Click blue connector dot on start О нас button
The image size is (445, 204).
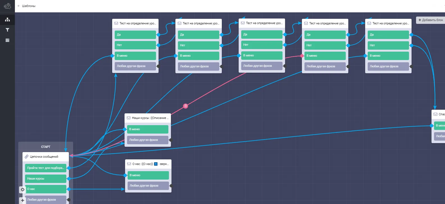click(x=69, y=189)
